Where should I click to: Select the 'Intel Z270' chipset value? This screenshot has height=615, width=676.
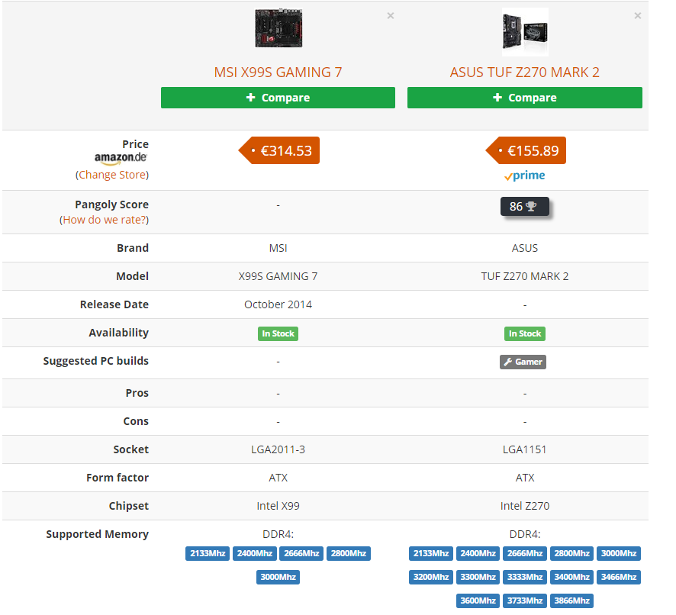[525, 506]
